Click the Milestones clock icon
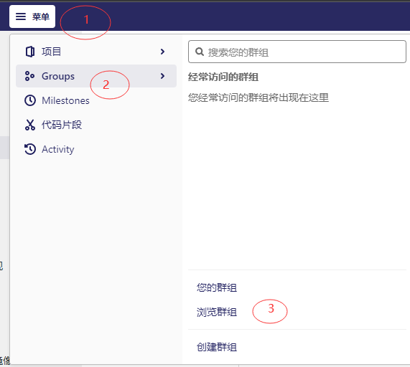 click(30, 100)
